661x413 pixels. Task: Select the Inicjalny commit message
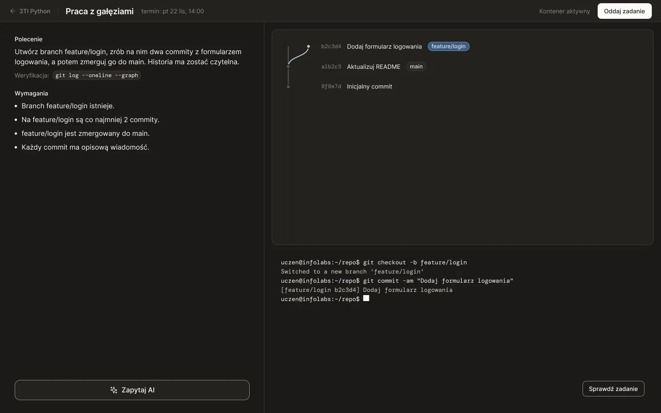point(370,86)
